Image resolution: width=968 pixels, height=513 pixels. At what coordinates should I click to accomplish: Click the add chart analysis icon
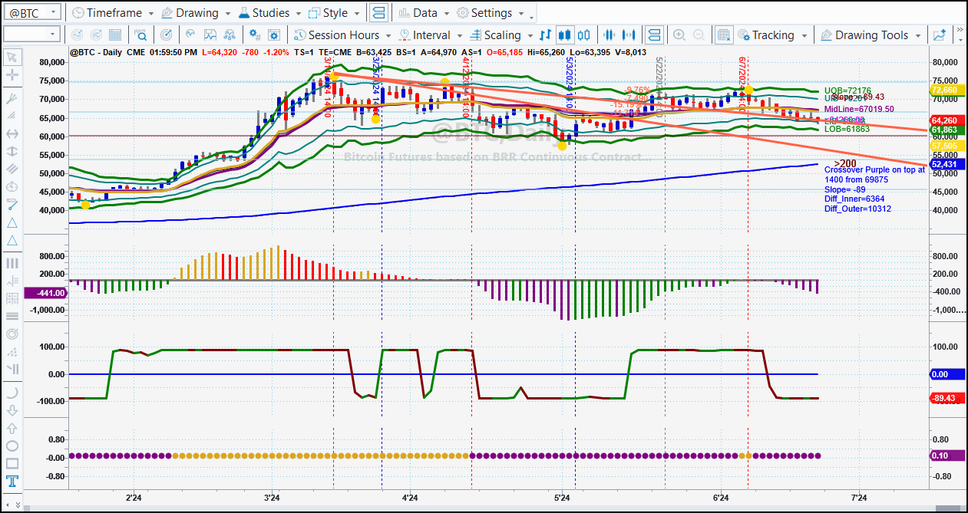click(x=940, y=35)
